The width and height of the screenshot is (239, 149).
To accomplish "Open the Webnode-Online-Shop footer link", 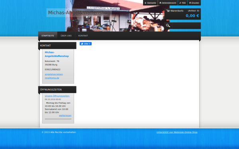I will pyautogui.click(x=177, y=132).
